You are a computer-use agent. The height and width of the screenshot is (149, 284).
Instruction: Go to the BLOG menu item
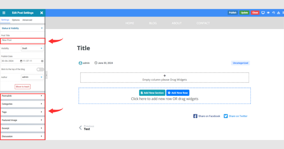(x=153, y=23)
